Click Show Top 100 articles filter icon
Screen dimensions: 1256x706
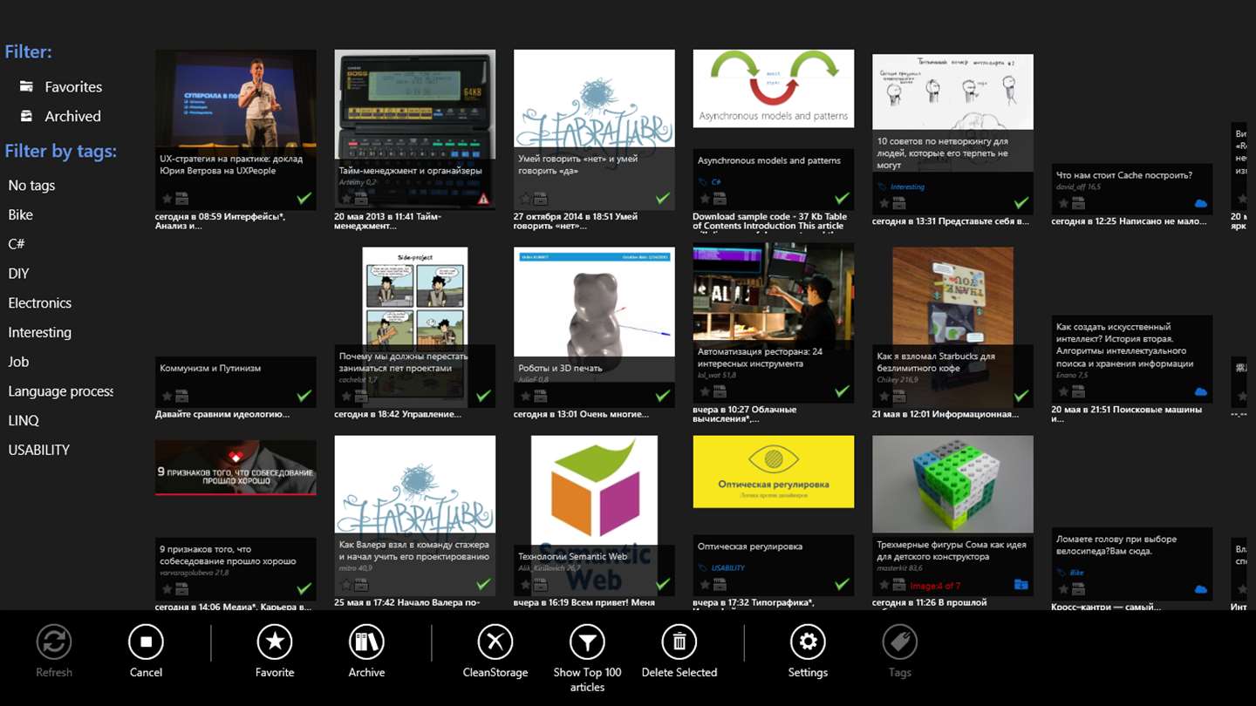click(x=587, y=643)
